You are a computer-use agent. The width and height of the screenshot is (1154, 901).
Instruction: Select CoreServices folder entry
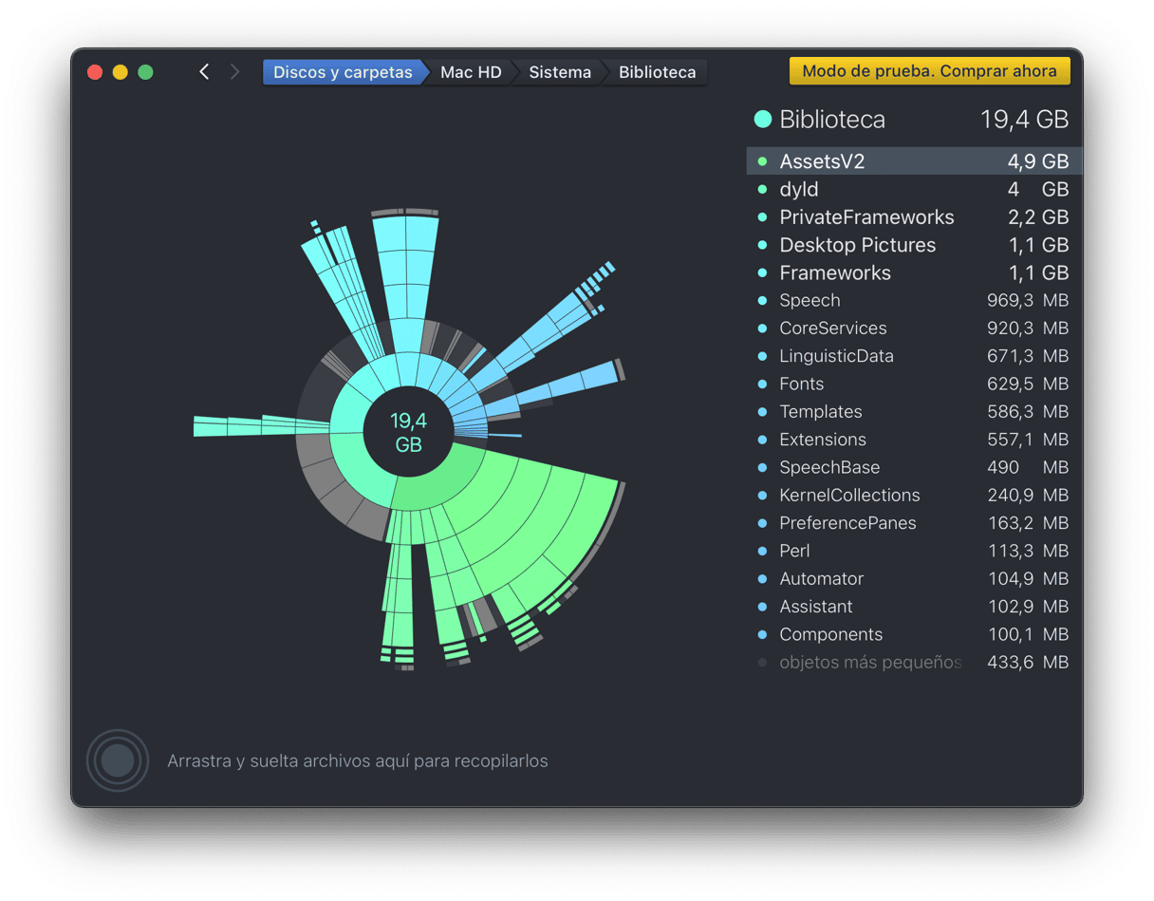(914, 328)
